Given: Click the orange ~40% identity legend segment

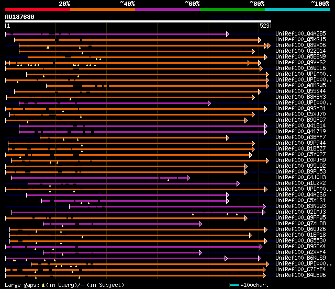Looking at the screenshot, I should point(103,9).
